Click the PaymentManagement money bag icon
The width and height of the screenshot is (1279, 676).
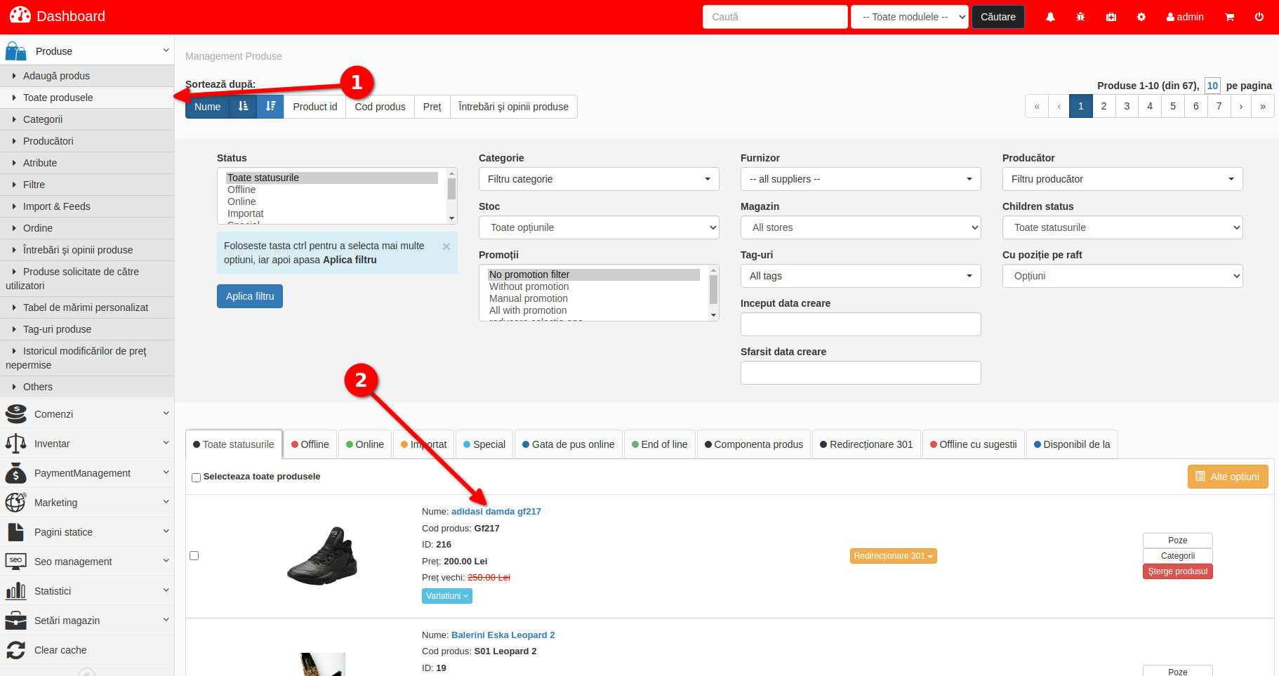(x=15, y=473)
